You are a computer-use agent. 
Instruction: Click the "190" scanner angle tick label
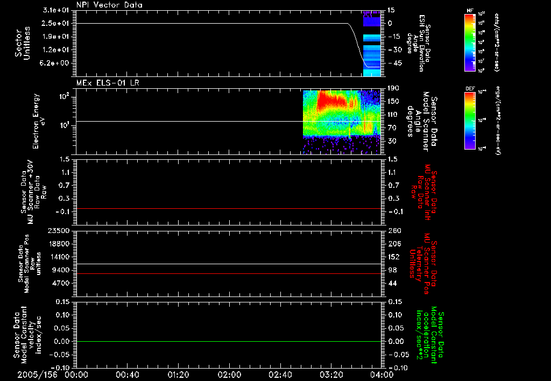pos(393,88)
